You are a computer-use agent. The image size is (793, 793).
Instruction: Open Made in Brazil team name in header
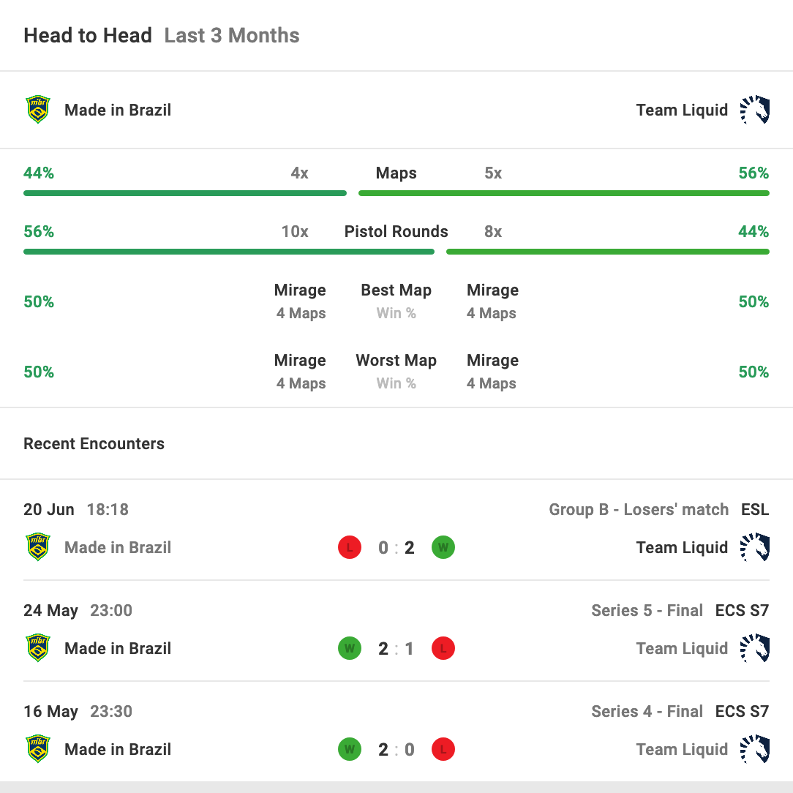coord(118,110)
